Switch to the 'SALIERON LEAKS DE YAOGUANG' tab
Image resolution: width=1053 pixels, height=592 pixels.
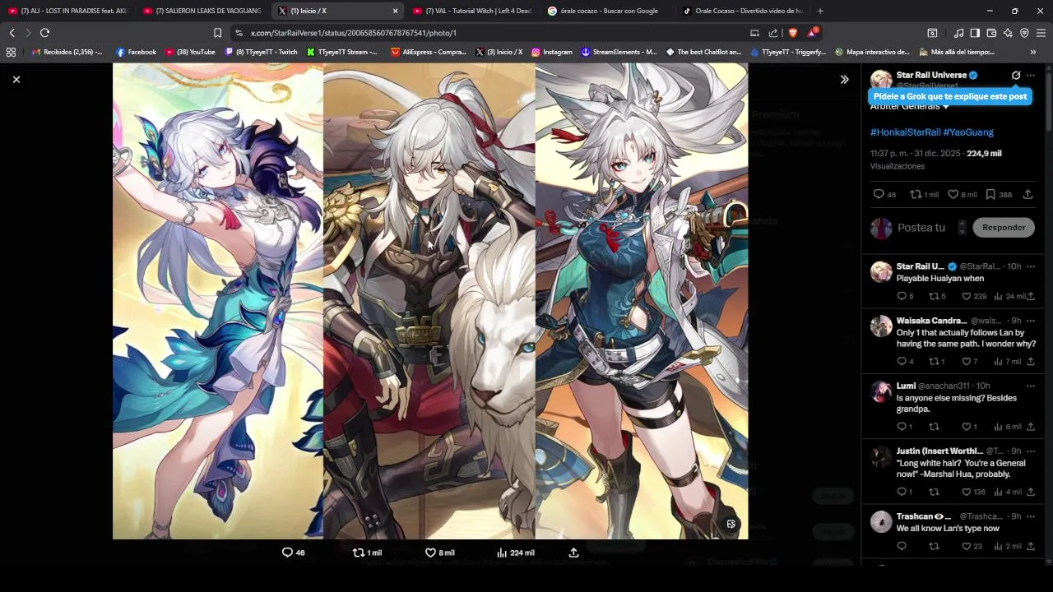(x=202, y=11)
